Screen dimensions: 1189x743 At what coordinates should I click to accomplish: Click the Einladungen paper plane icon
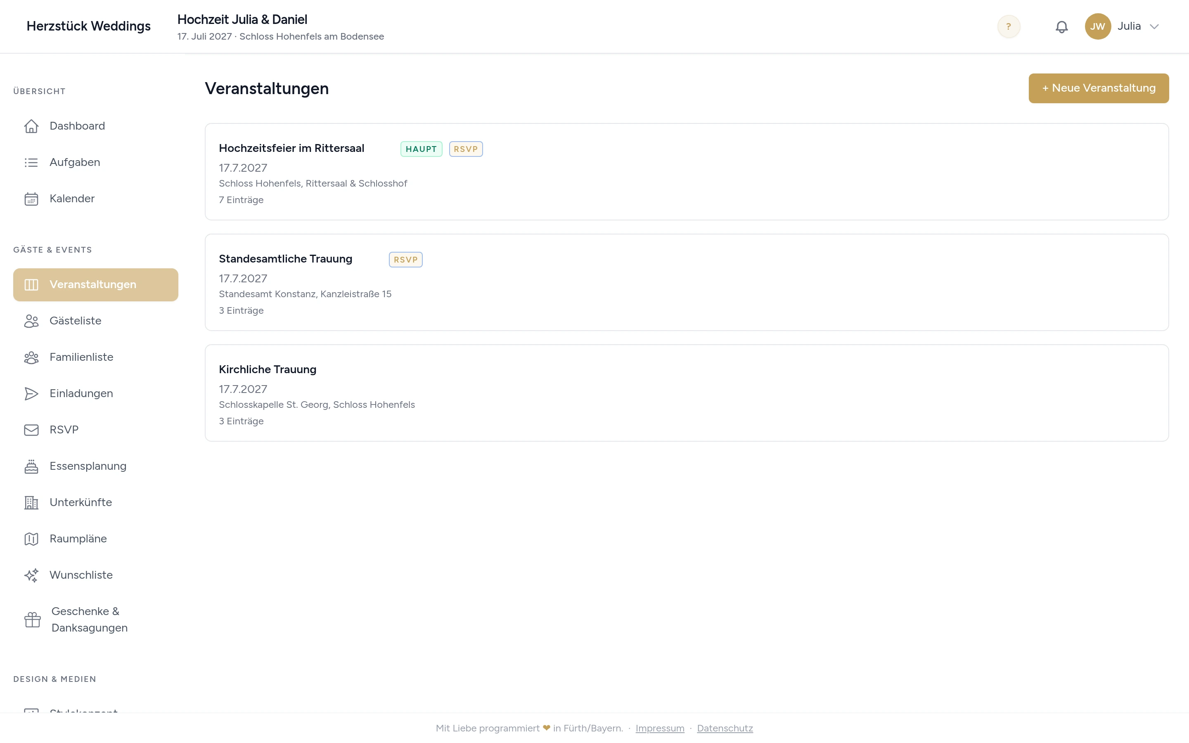(31, 394)
